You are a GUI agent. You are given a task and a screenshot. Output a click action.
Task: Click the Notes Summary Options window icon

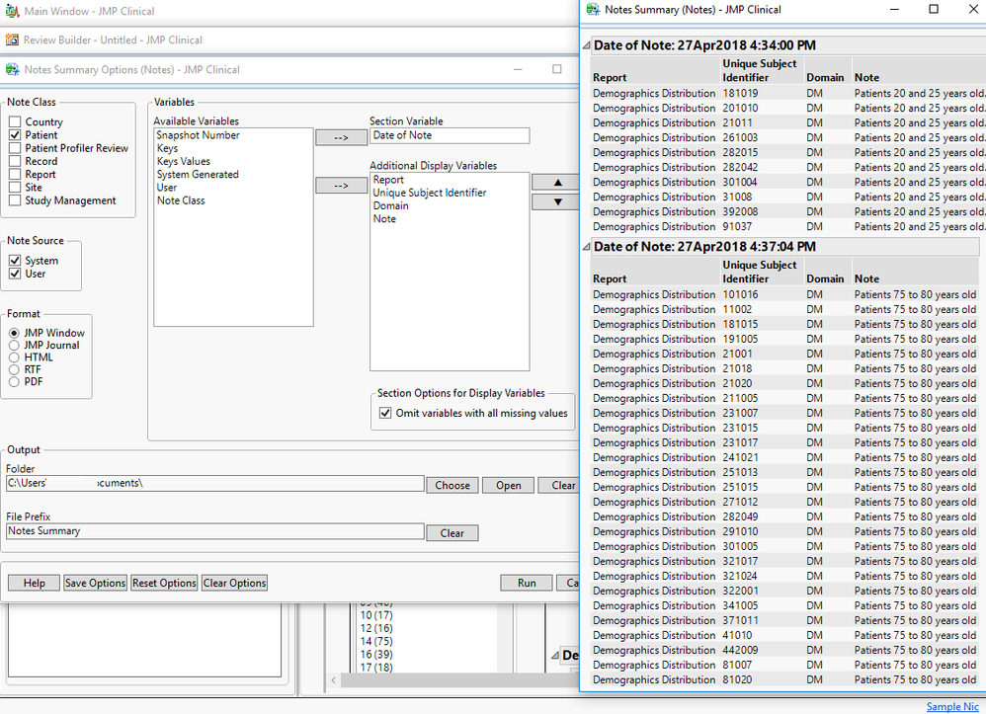pyautogui.click(x=12, y=69)
